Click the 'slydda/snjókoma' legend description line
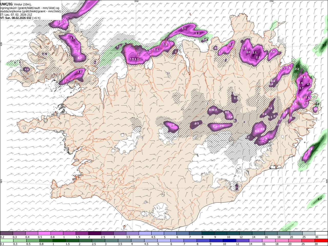 30,11
